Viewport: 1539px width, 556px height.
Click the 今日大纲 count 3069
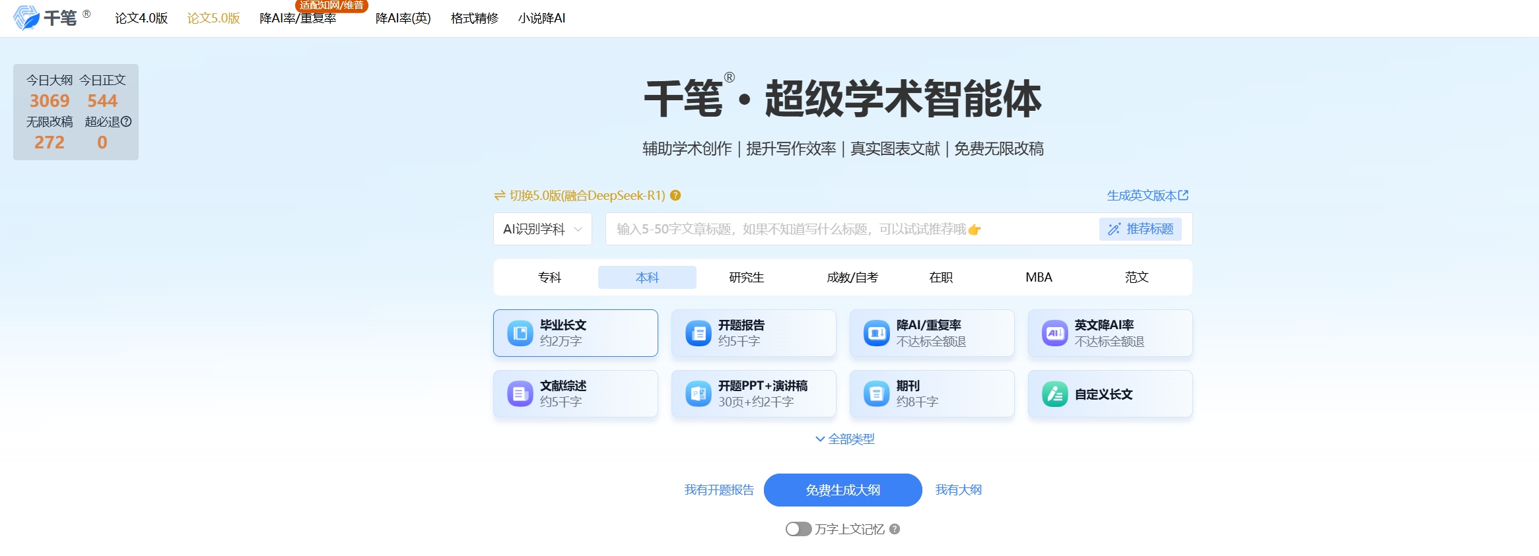coord(50,101)
